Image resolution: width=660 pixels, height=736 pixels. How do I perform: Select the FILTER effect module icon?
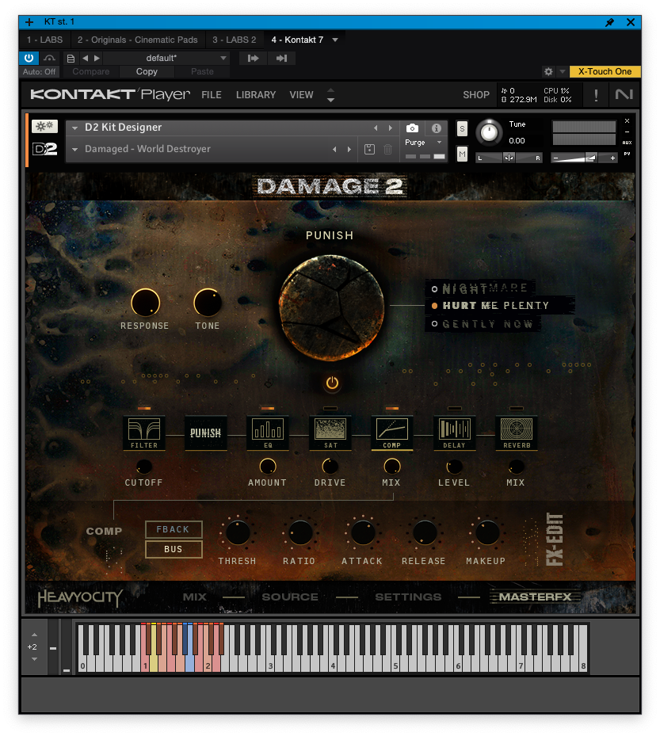click(x=144, y=433)
